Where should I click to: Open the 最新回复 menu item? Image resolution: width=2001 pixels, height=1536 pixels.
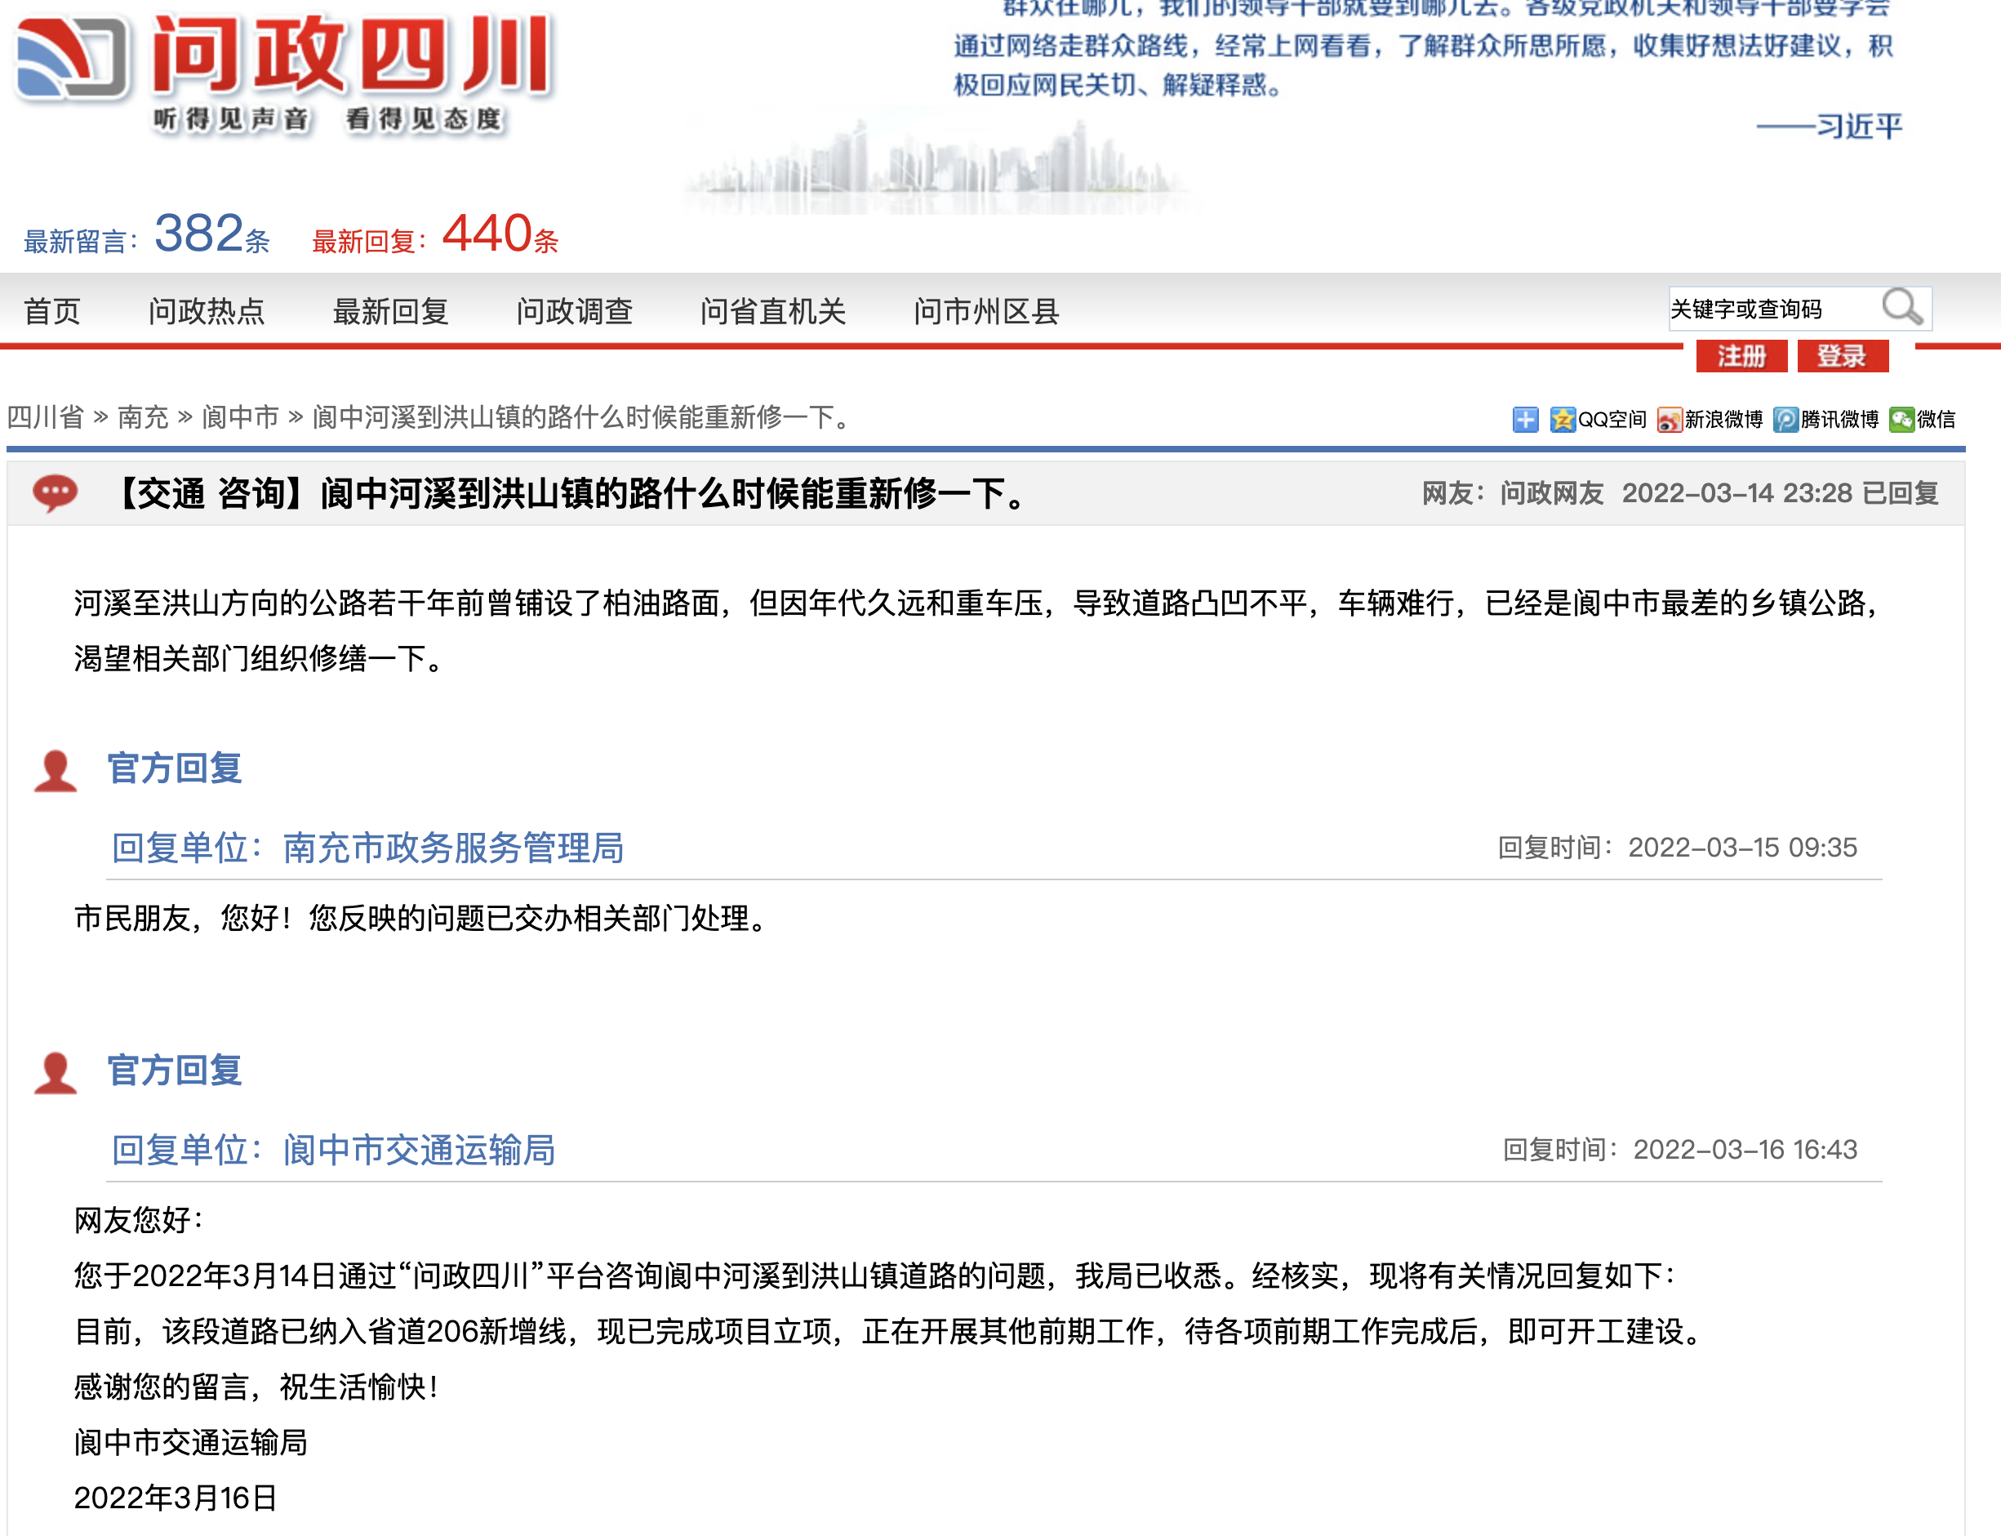pyautogui.click(x=390, y=312)
